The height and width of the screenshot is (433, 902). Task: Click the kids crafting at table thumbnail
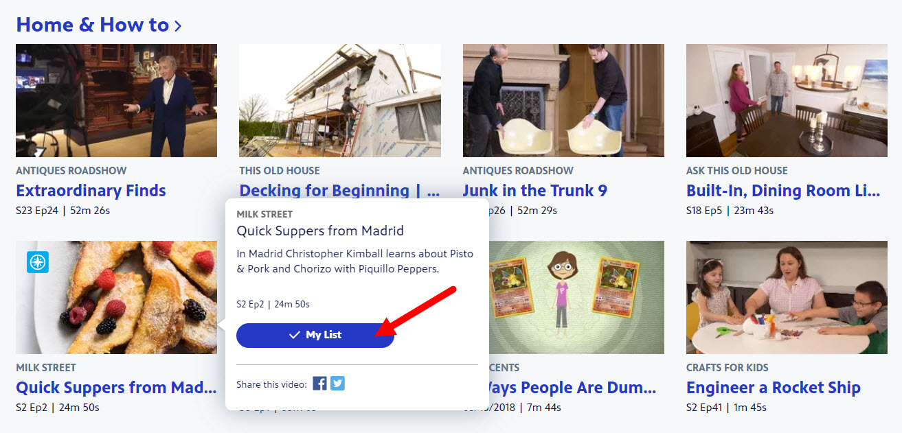(x=787, y=297)
